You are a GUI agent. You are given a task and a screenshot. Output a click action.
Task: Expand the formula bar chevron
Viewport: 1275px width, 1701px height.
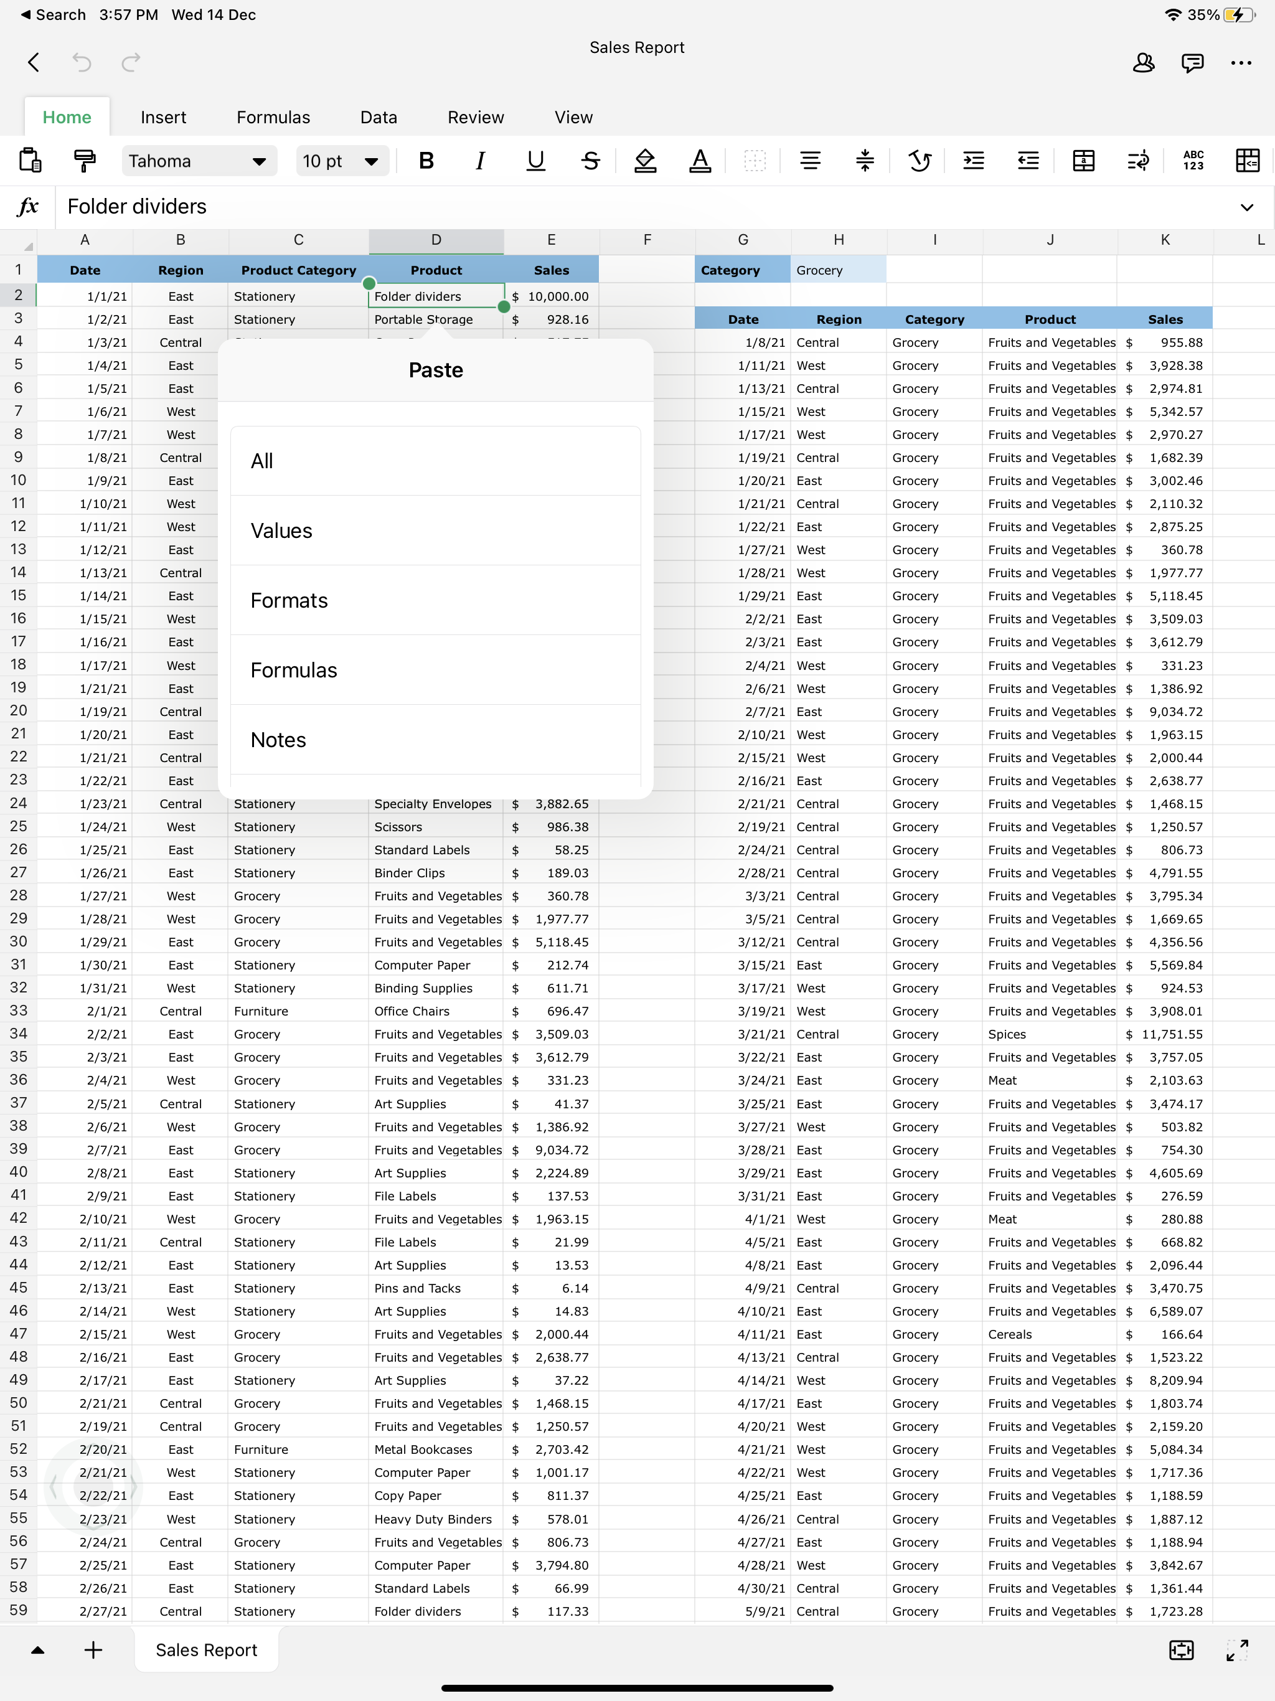tap(1246, 207)
